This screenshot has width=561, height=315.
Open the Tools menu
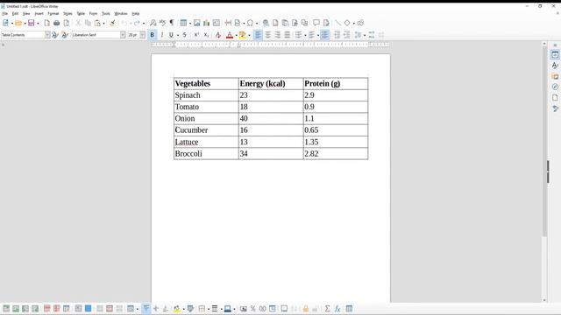tap(106, 14)
